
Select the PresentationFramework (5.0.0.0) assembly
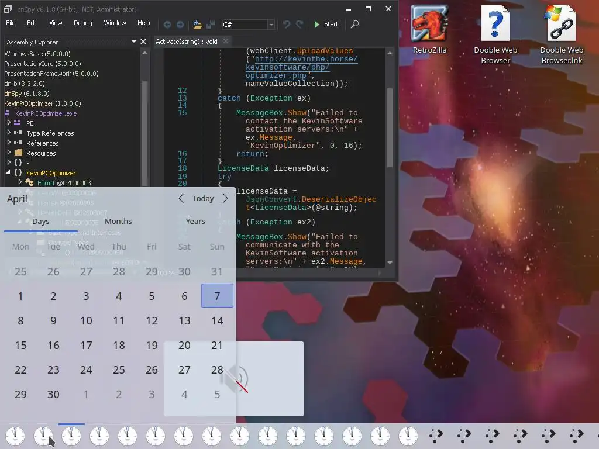pos(51,74)
